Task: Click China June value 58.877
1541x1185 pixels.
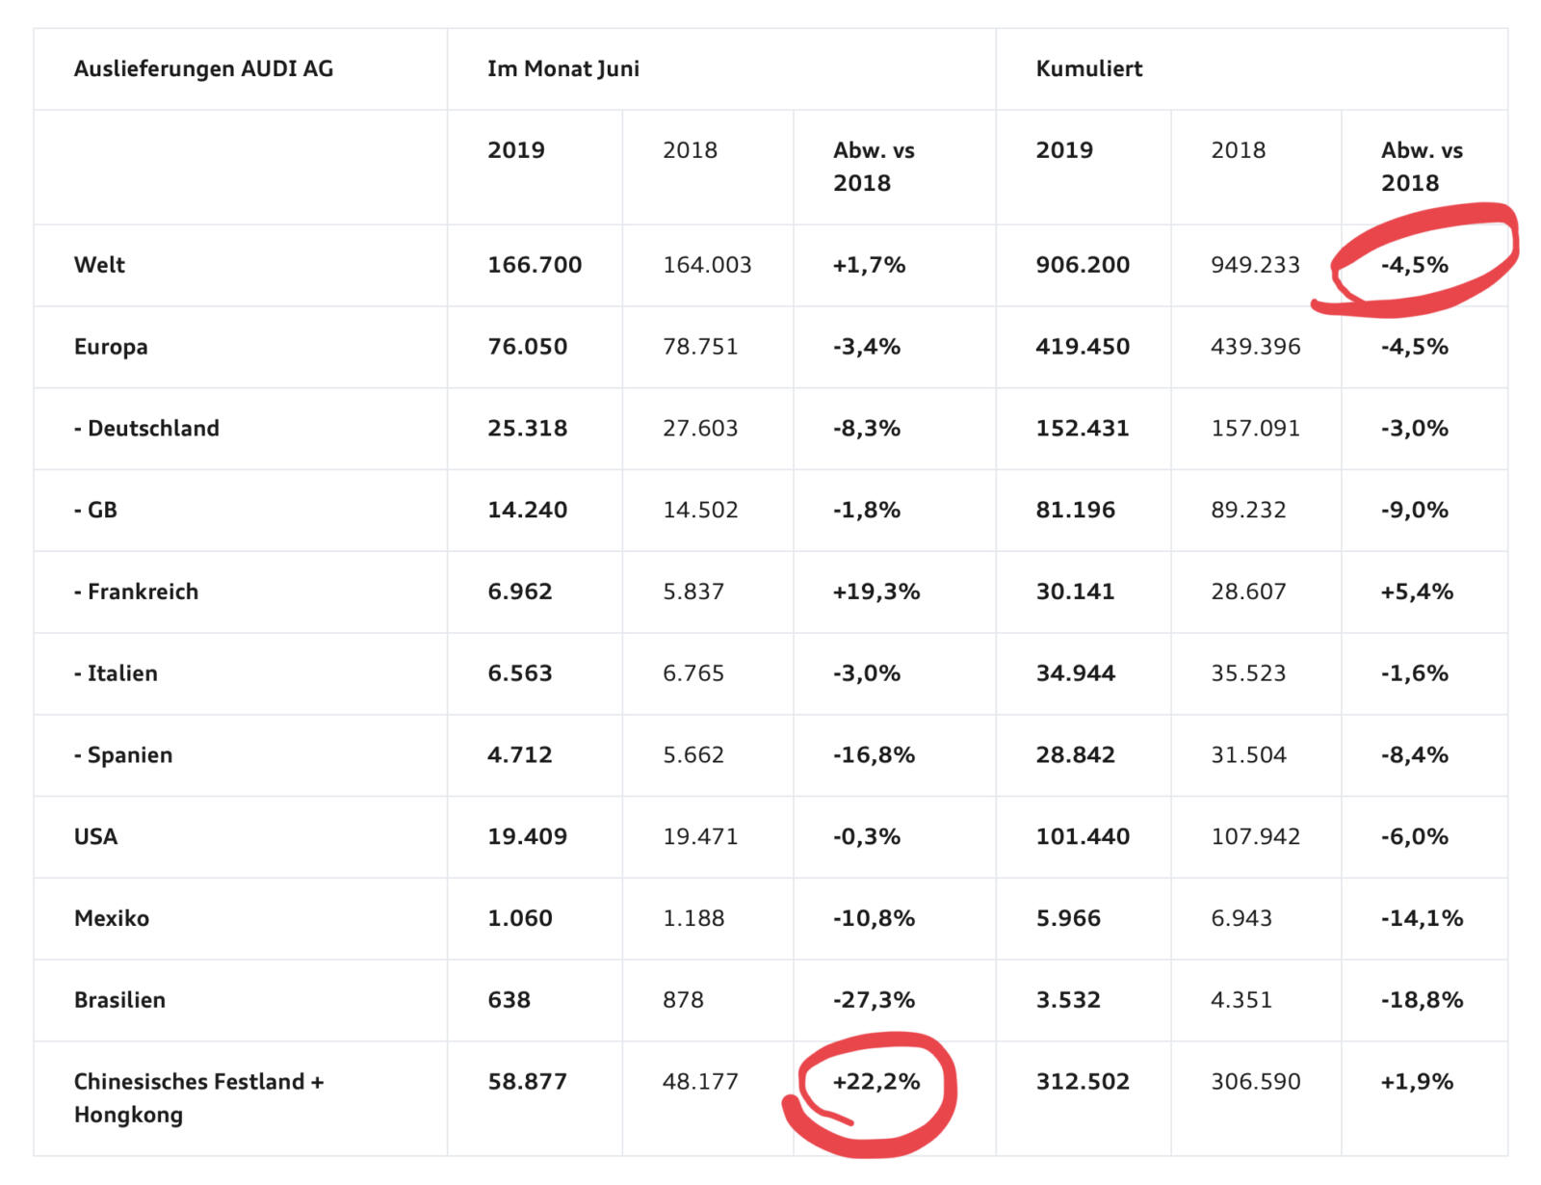Action: [527, 1082]
